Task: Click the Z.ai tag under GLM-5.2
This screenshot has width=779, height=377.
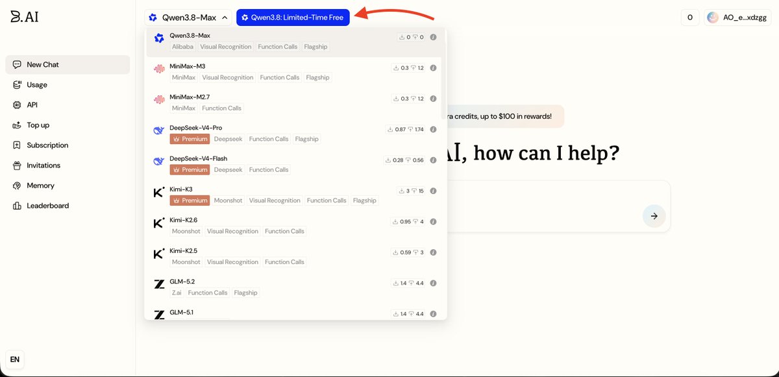Action: tap(177, 293)
